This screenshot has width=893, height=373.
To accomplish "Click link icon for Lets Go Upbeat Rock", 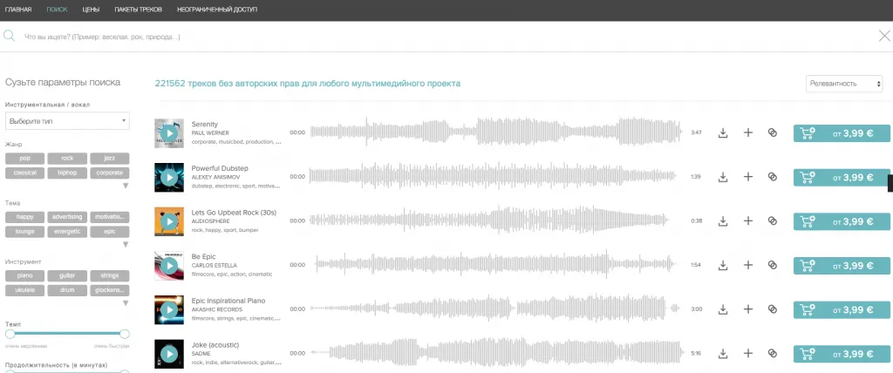I will click(773, 221).
